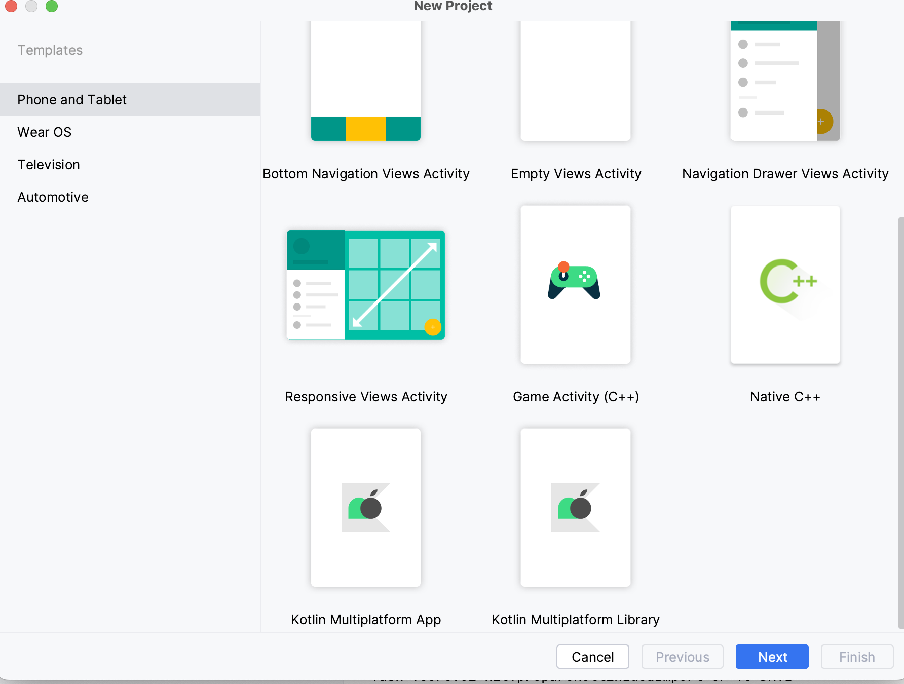
Task: Select the Empty Views Activity template
Action: (x=575, y=81)
